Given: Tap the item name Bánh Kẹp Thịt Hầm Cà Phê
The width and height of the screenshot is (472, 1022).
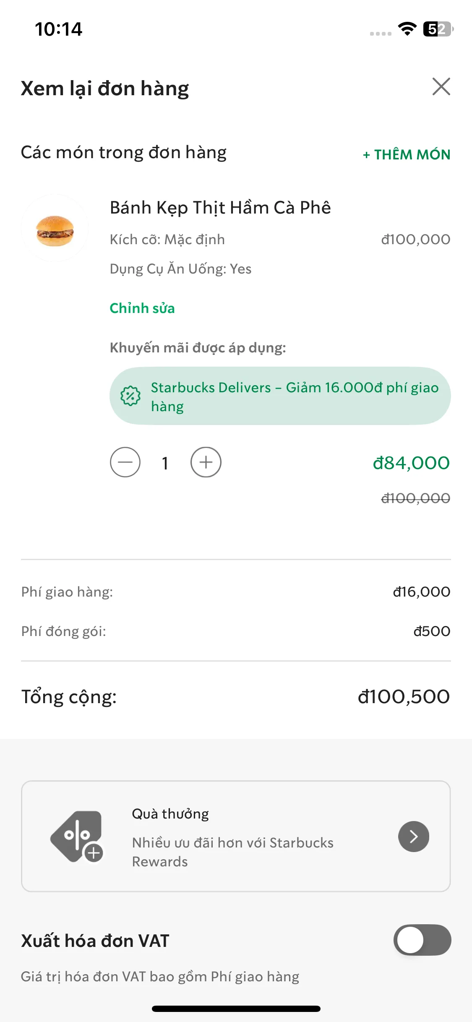Looking at the screenshot, I should [220, 208].
